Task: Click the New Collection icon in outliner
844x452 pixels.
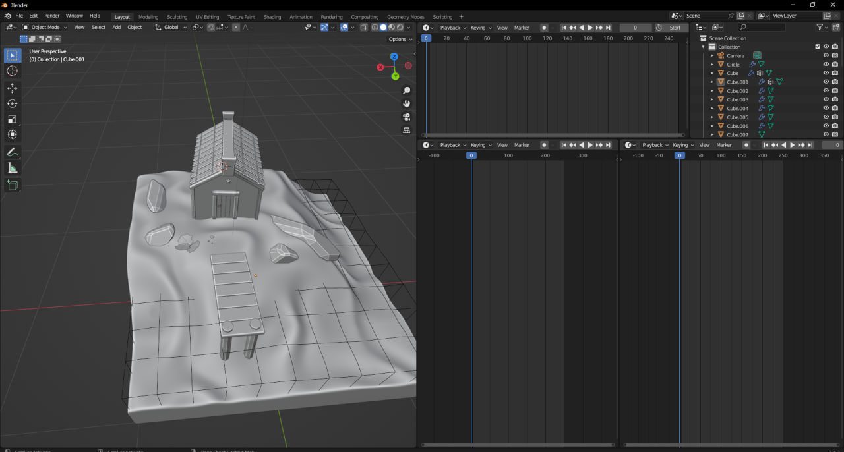Action: [837, 27]
